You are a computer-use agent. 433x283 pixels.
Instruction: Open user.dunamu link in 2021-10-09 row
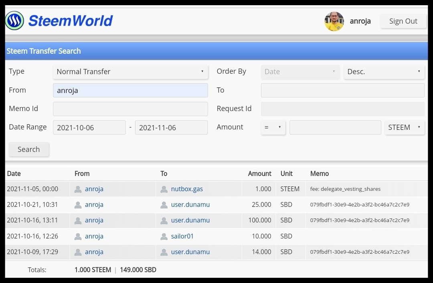tap(190, 252)
